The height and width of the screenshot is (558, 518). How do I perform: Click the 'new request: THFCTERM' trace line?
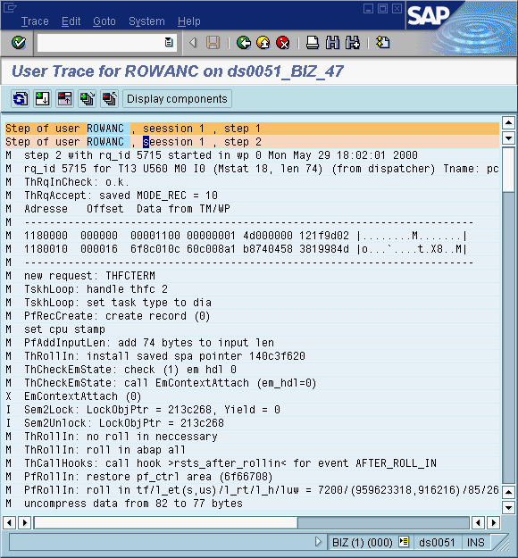tap(89, 276)
